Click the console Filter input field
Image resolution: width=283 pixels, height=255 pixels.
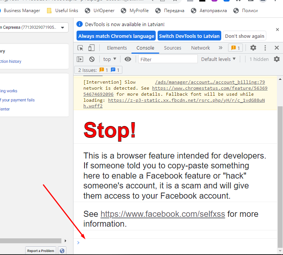point(168,59)
